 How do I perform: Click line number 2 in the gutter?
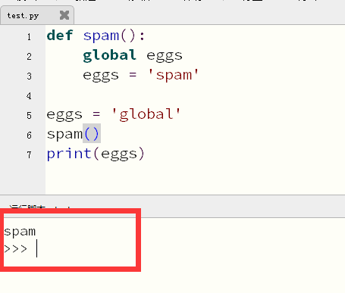coord(29,56)
